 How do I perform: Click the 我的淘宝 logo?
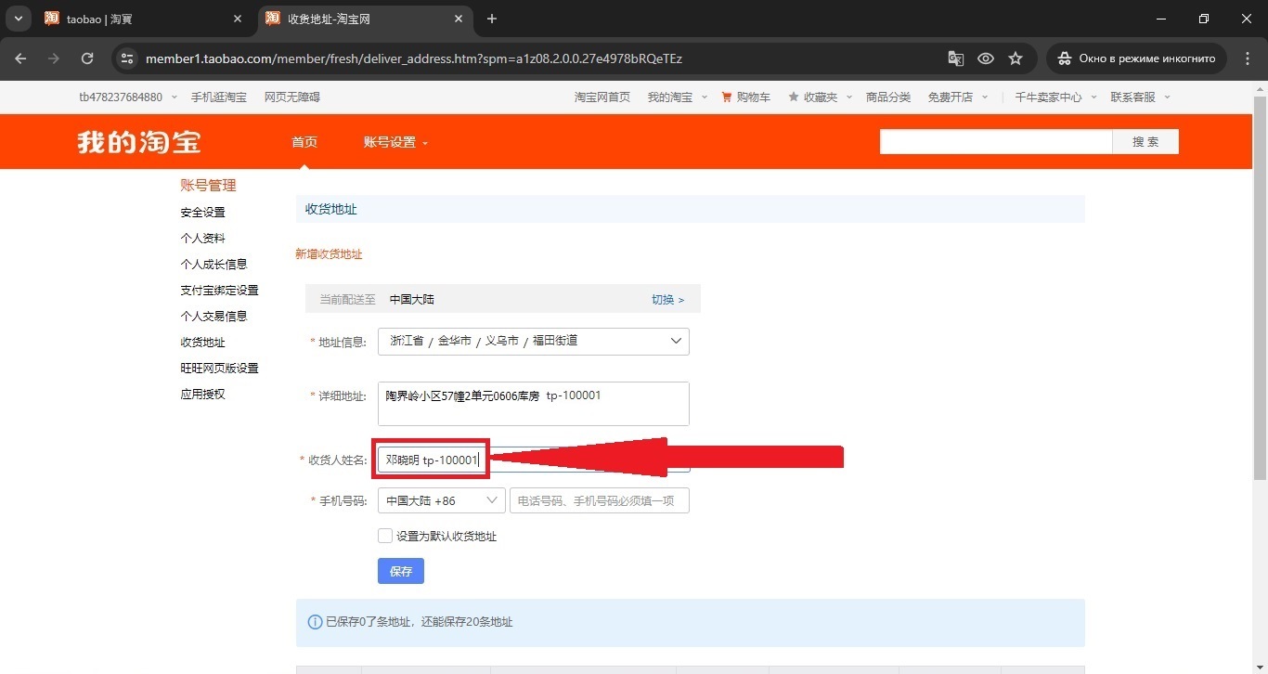pyautogui.click(x=139, y=142)
